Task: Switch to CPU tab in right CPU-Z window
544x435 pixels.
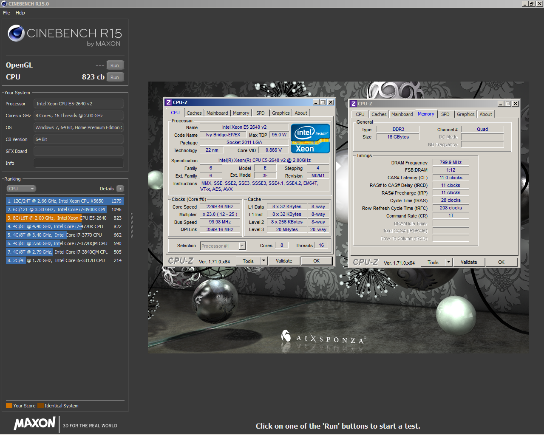Action: tap(360, 114)
